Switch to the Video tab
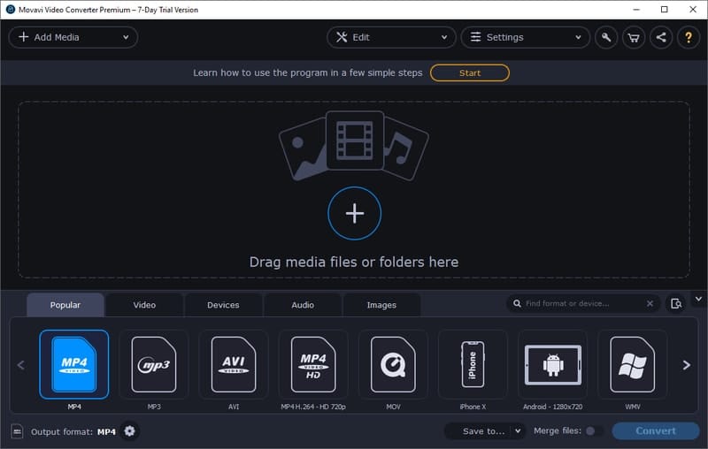708x449 pixels. (x=144, y=305)
